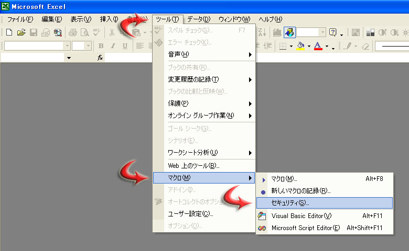
Task: Click the Insert Picture toolbar icon
Action: (356, 32)
